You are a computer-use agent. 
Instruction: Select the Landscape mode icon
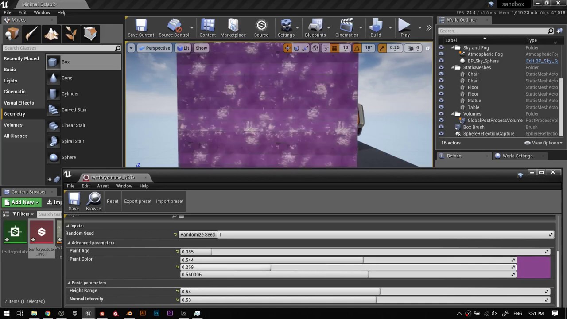[51, 34]
